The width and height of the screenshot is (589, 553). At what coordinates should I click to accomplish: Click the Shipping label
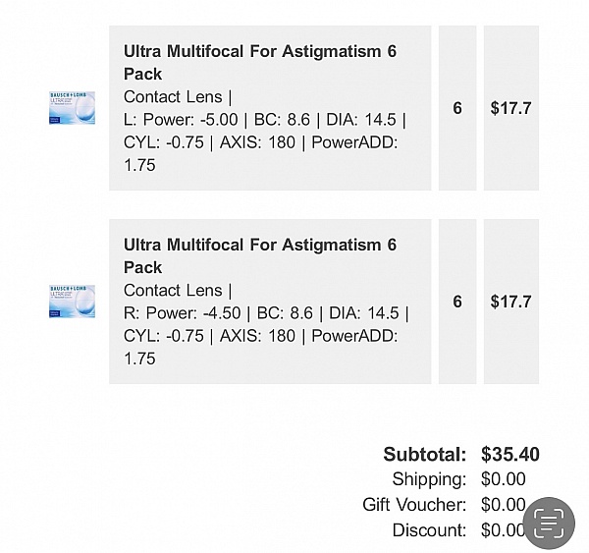tap(429, 479)
